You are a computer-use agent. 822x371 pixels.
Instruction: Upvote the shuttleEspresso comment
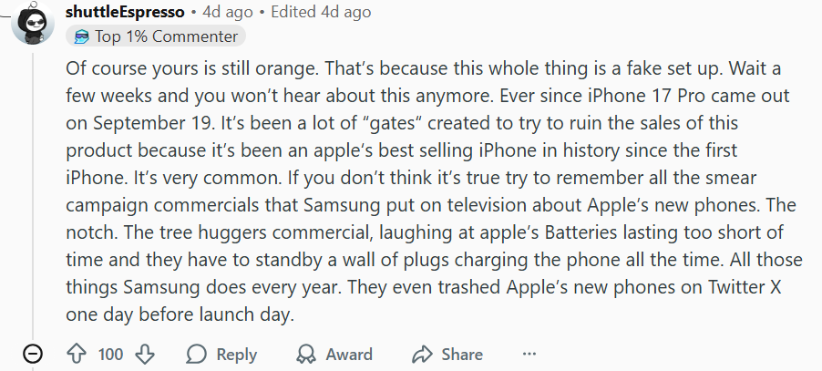pos(77,354)
